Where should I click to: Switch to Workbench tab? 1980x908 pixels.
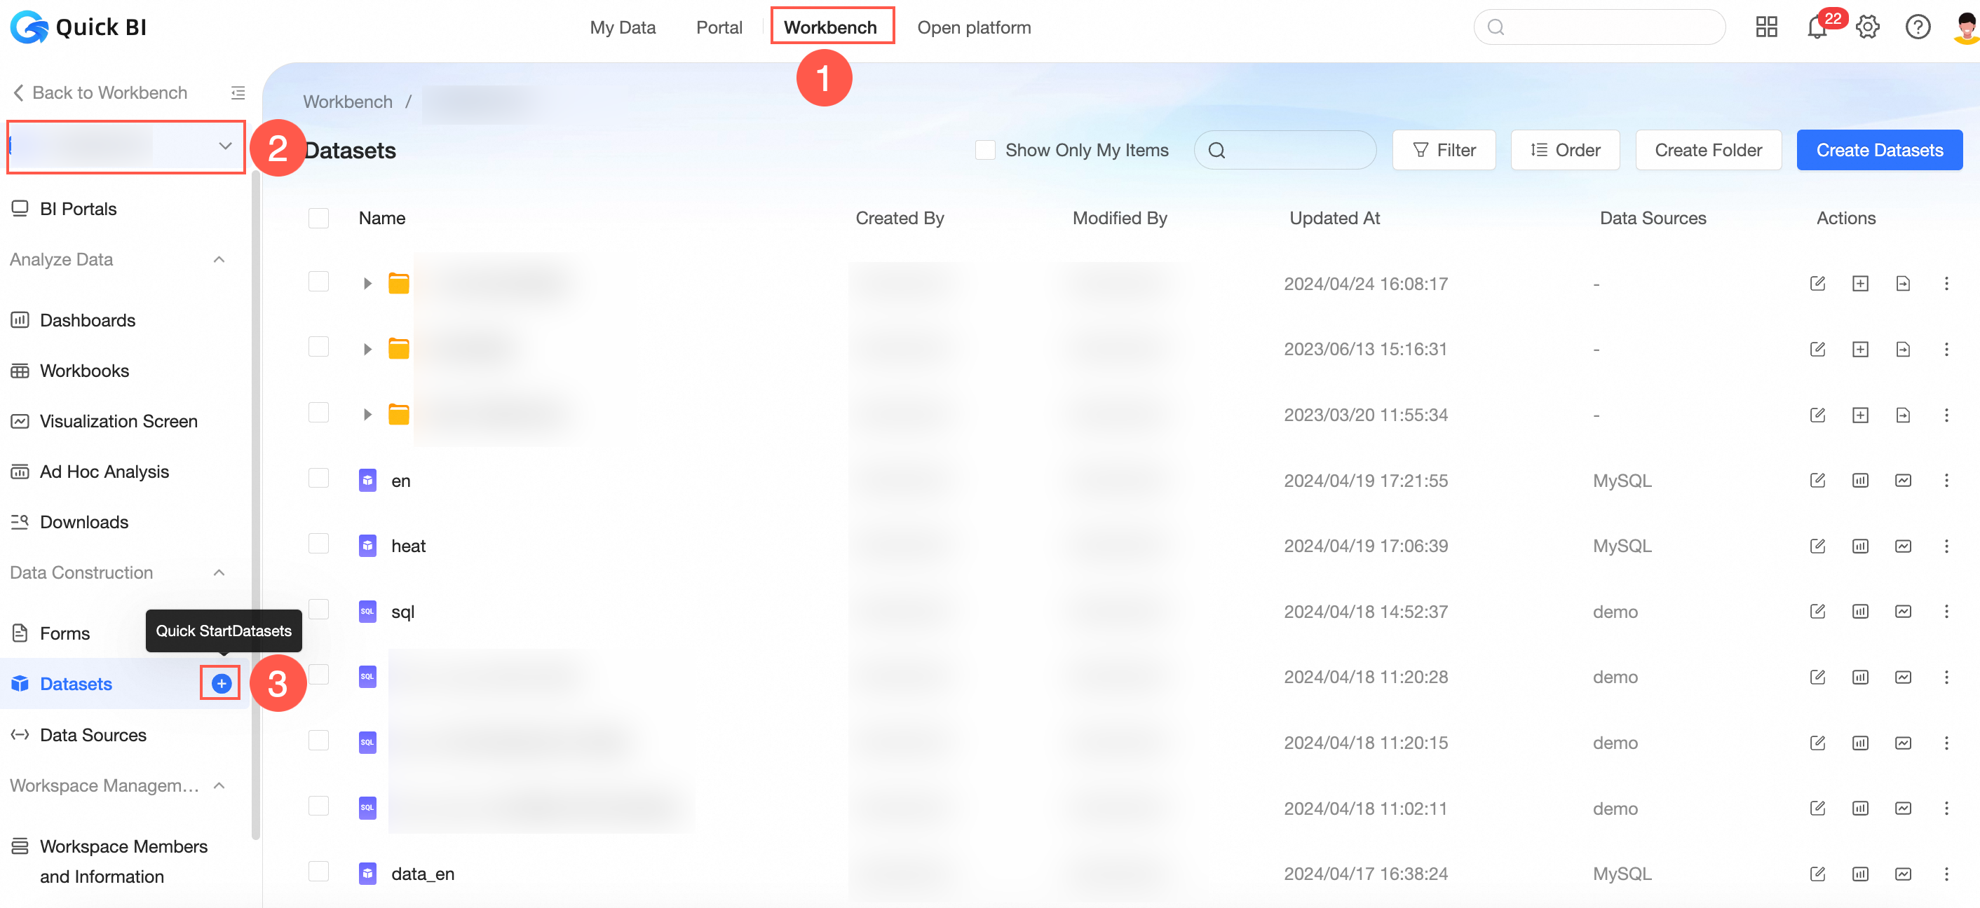(830, 27)
